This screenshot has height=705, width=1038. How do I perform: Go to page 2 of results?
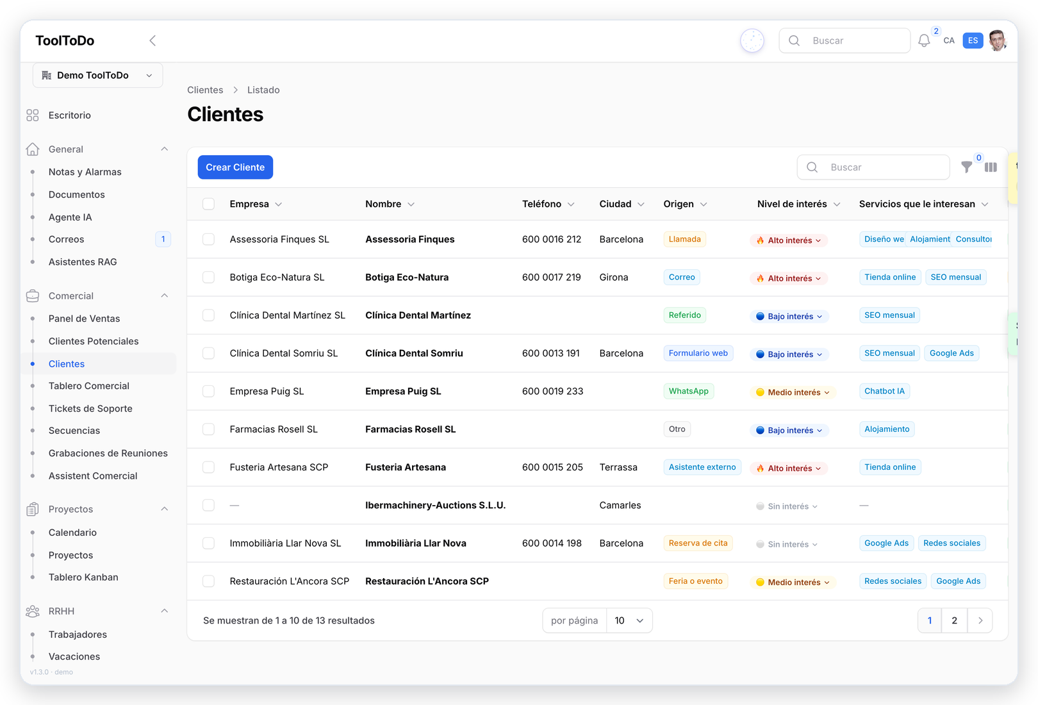tap(955, 620)
